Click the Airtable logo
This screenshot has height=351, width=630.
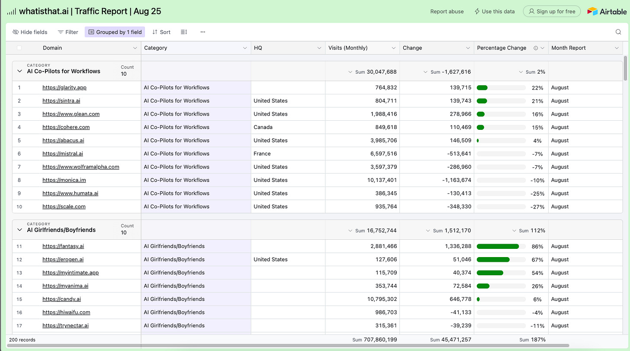point(607,12)
